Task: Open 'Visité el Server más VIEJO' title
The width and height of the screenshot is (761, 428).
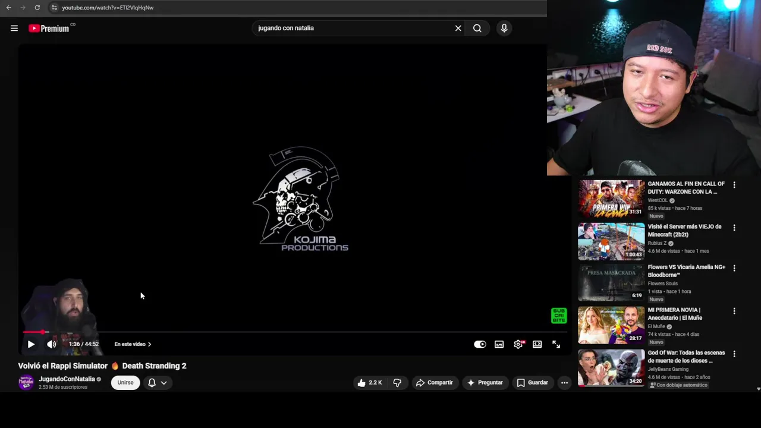Action: point(684,231)
